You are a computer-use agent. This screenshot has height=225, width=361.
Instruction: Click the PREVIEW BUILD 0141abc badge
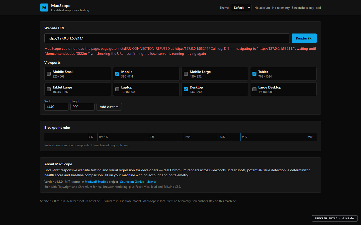tap(335, 218)
